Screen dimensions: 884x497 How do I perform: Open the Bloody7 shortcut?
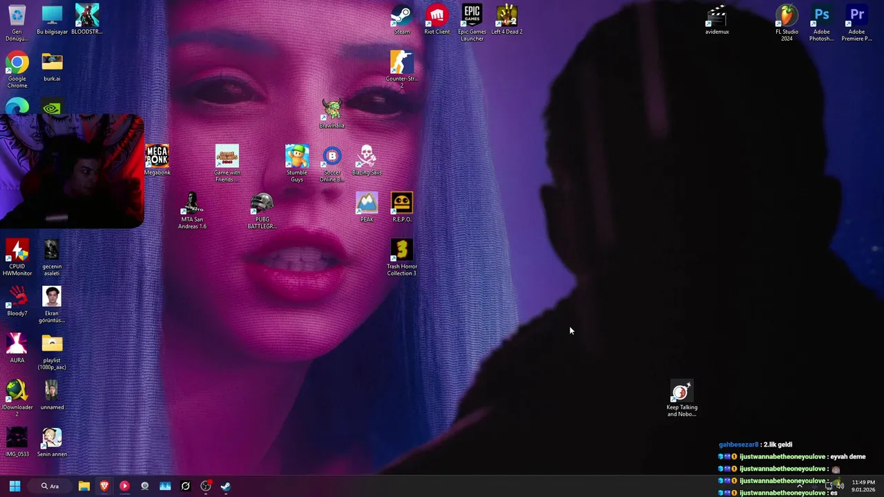[x=17, y=301]
